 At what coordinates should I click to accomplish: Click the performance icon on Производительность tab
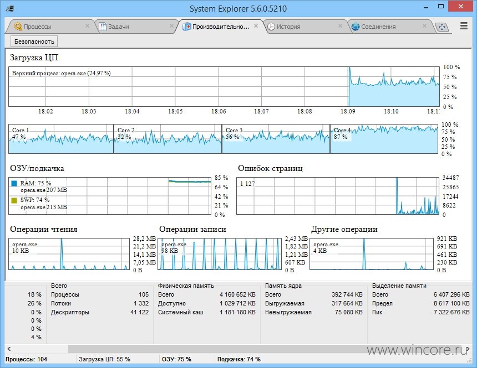(187, 27)
